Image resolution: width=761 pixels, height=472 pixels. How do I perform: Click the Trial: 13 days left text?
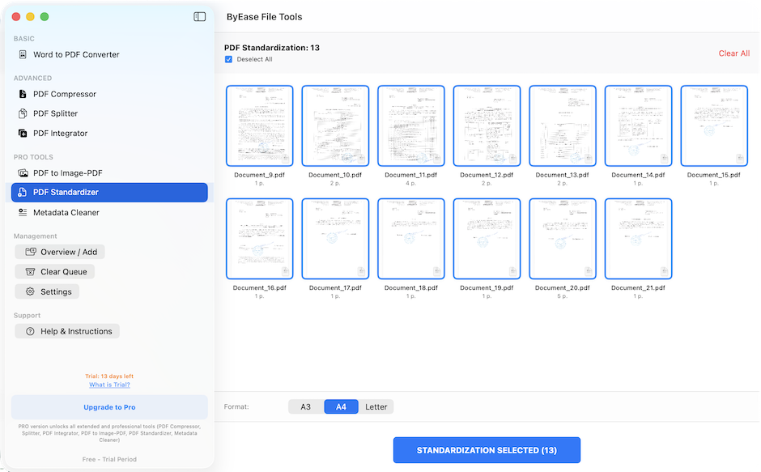pos(109,376)
